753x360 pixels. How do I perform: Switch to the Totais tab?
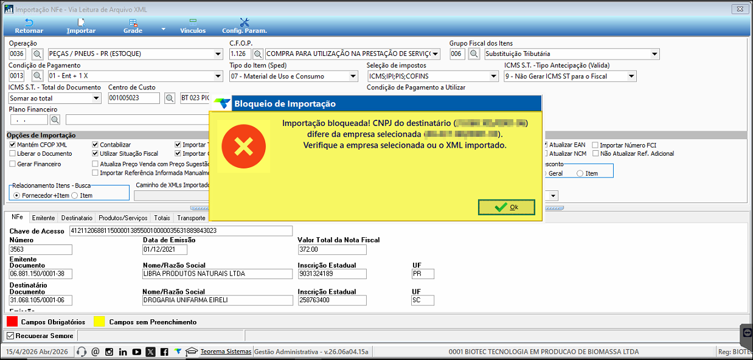click(162, 218)
